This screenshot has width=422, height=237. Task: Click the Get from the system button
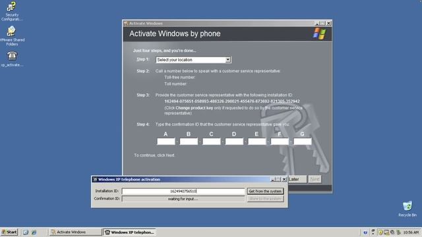coord(265,191)
